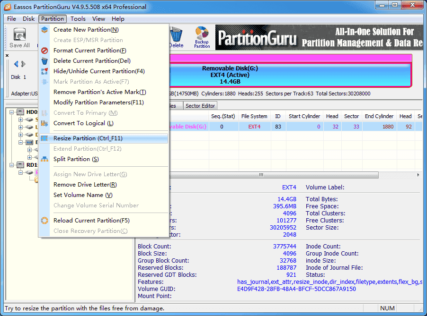This screenshot has width=427, height=316.
Task: Click the Format Current Partition icon
Action: click(44, 51)
